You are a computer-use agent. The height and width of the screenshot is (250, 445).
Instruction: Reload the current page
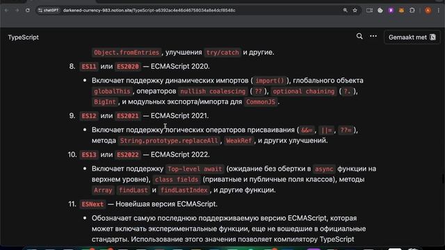28,10
